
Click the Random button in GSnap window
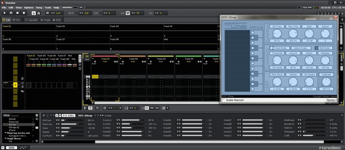pyautogui.click(x=331, y=100)
